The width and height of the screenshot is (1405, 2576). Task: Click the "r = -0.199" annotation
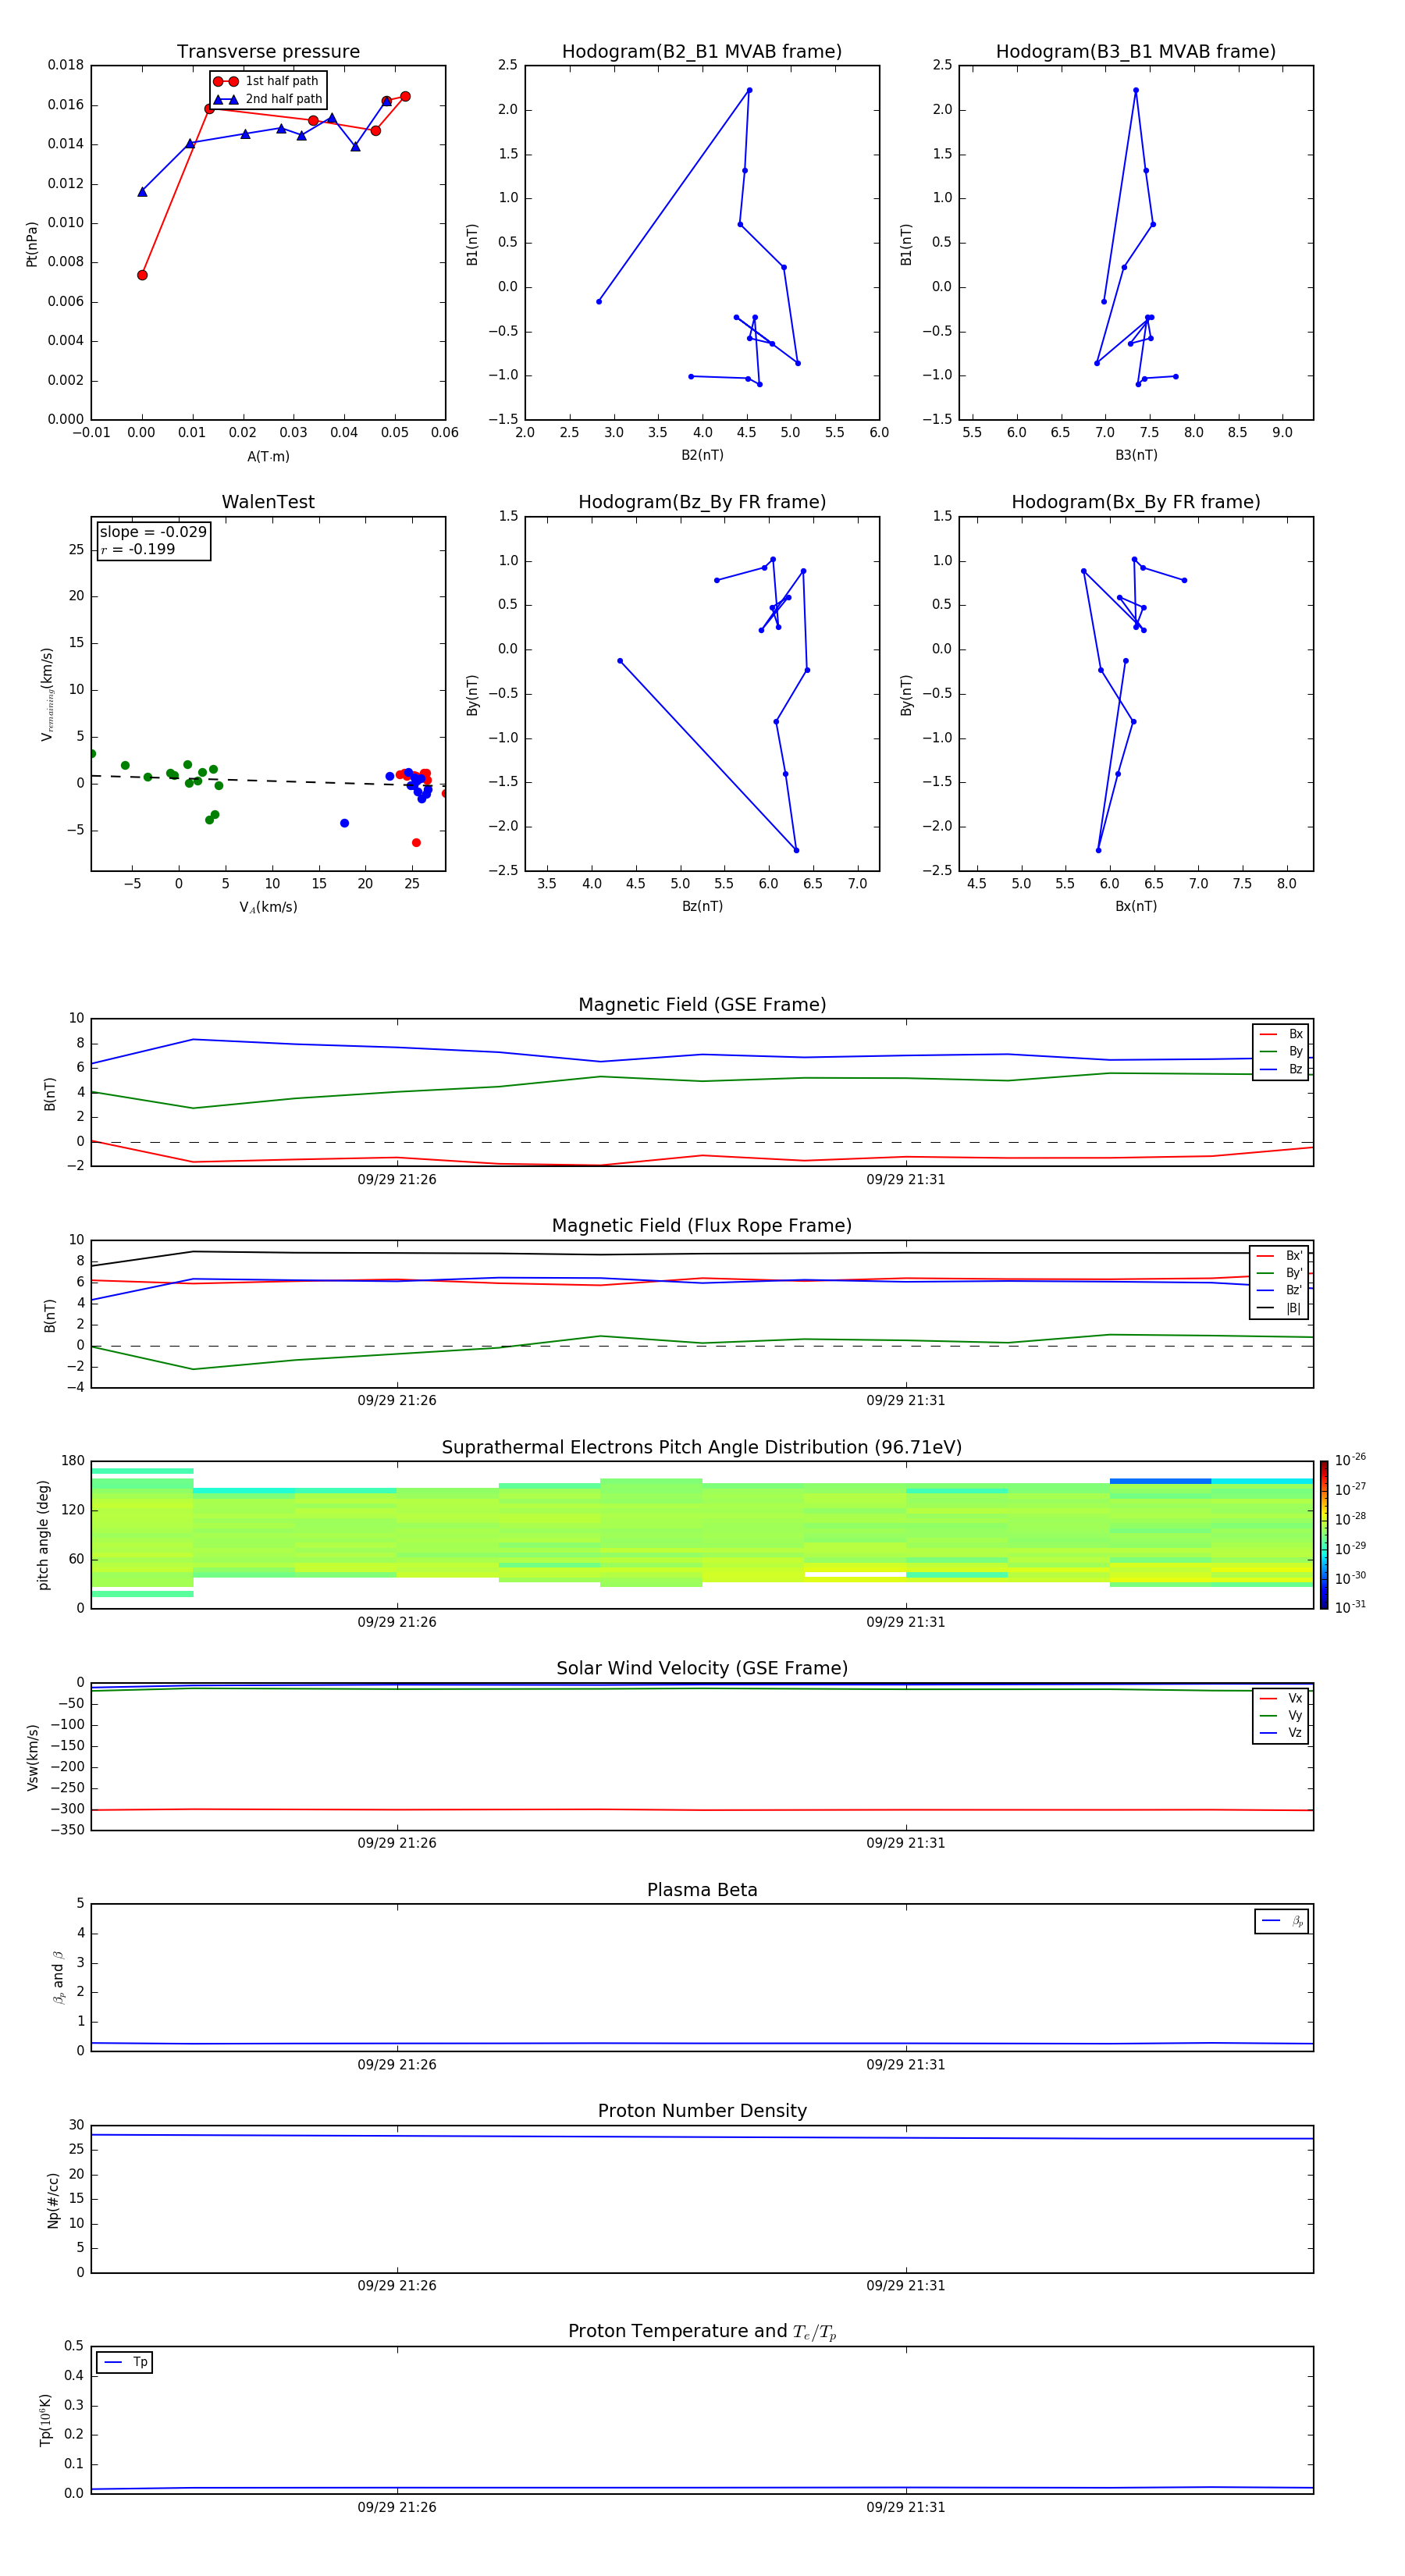pyautogui.click(x=138, y=549)
